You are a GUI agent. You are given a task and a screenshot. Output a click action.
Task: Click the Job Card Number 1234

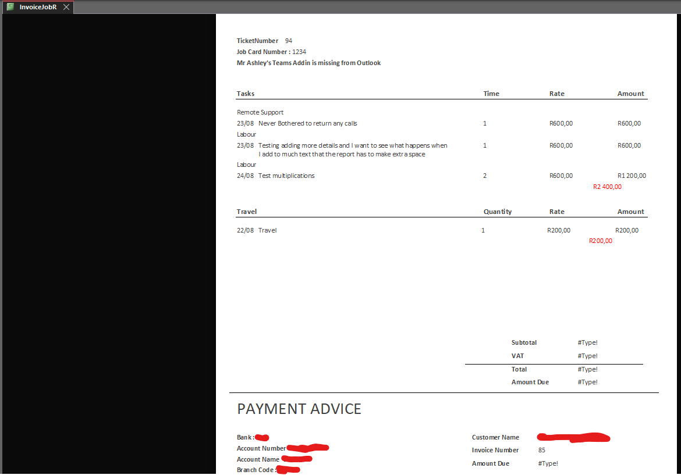pos(299,52)
